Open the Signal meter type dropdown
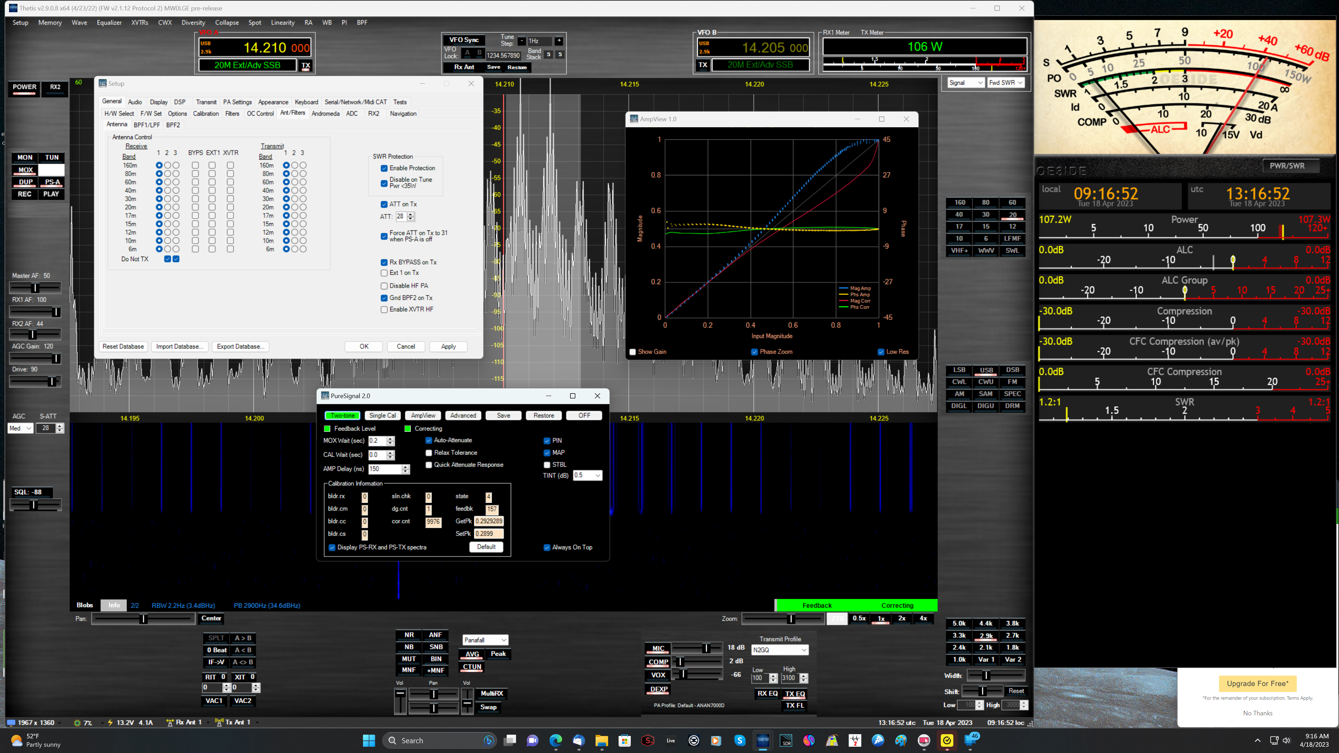 click(x=965, y=83)
